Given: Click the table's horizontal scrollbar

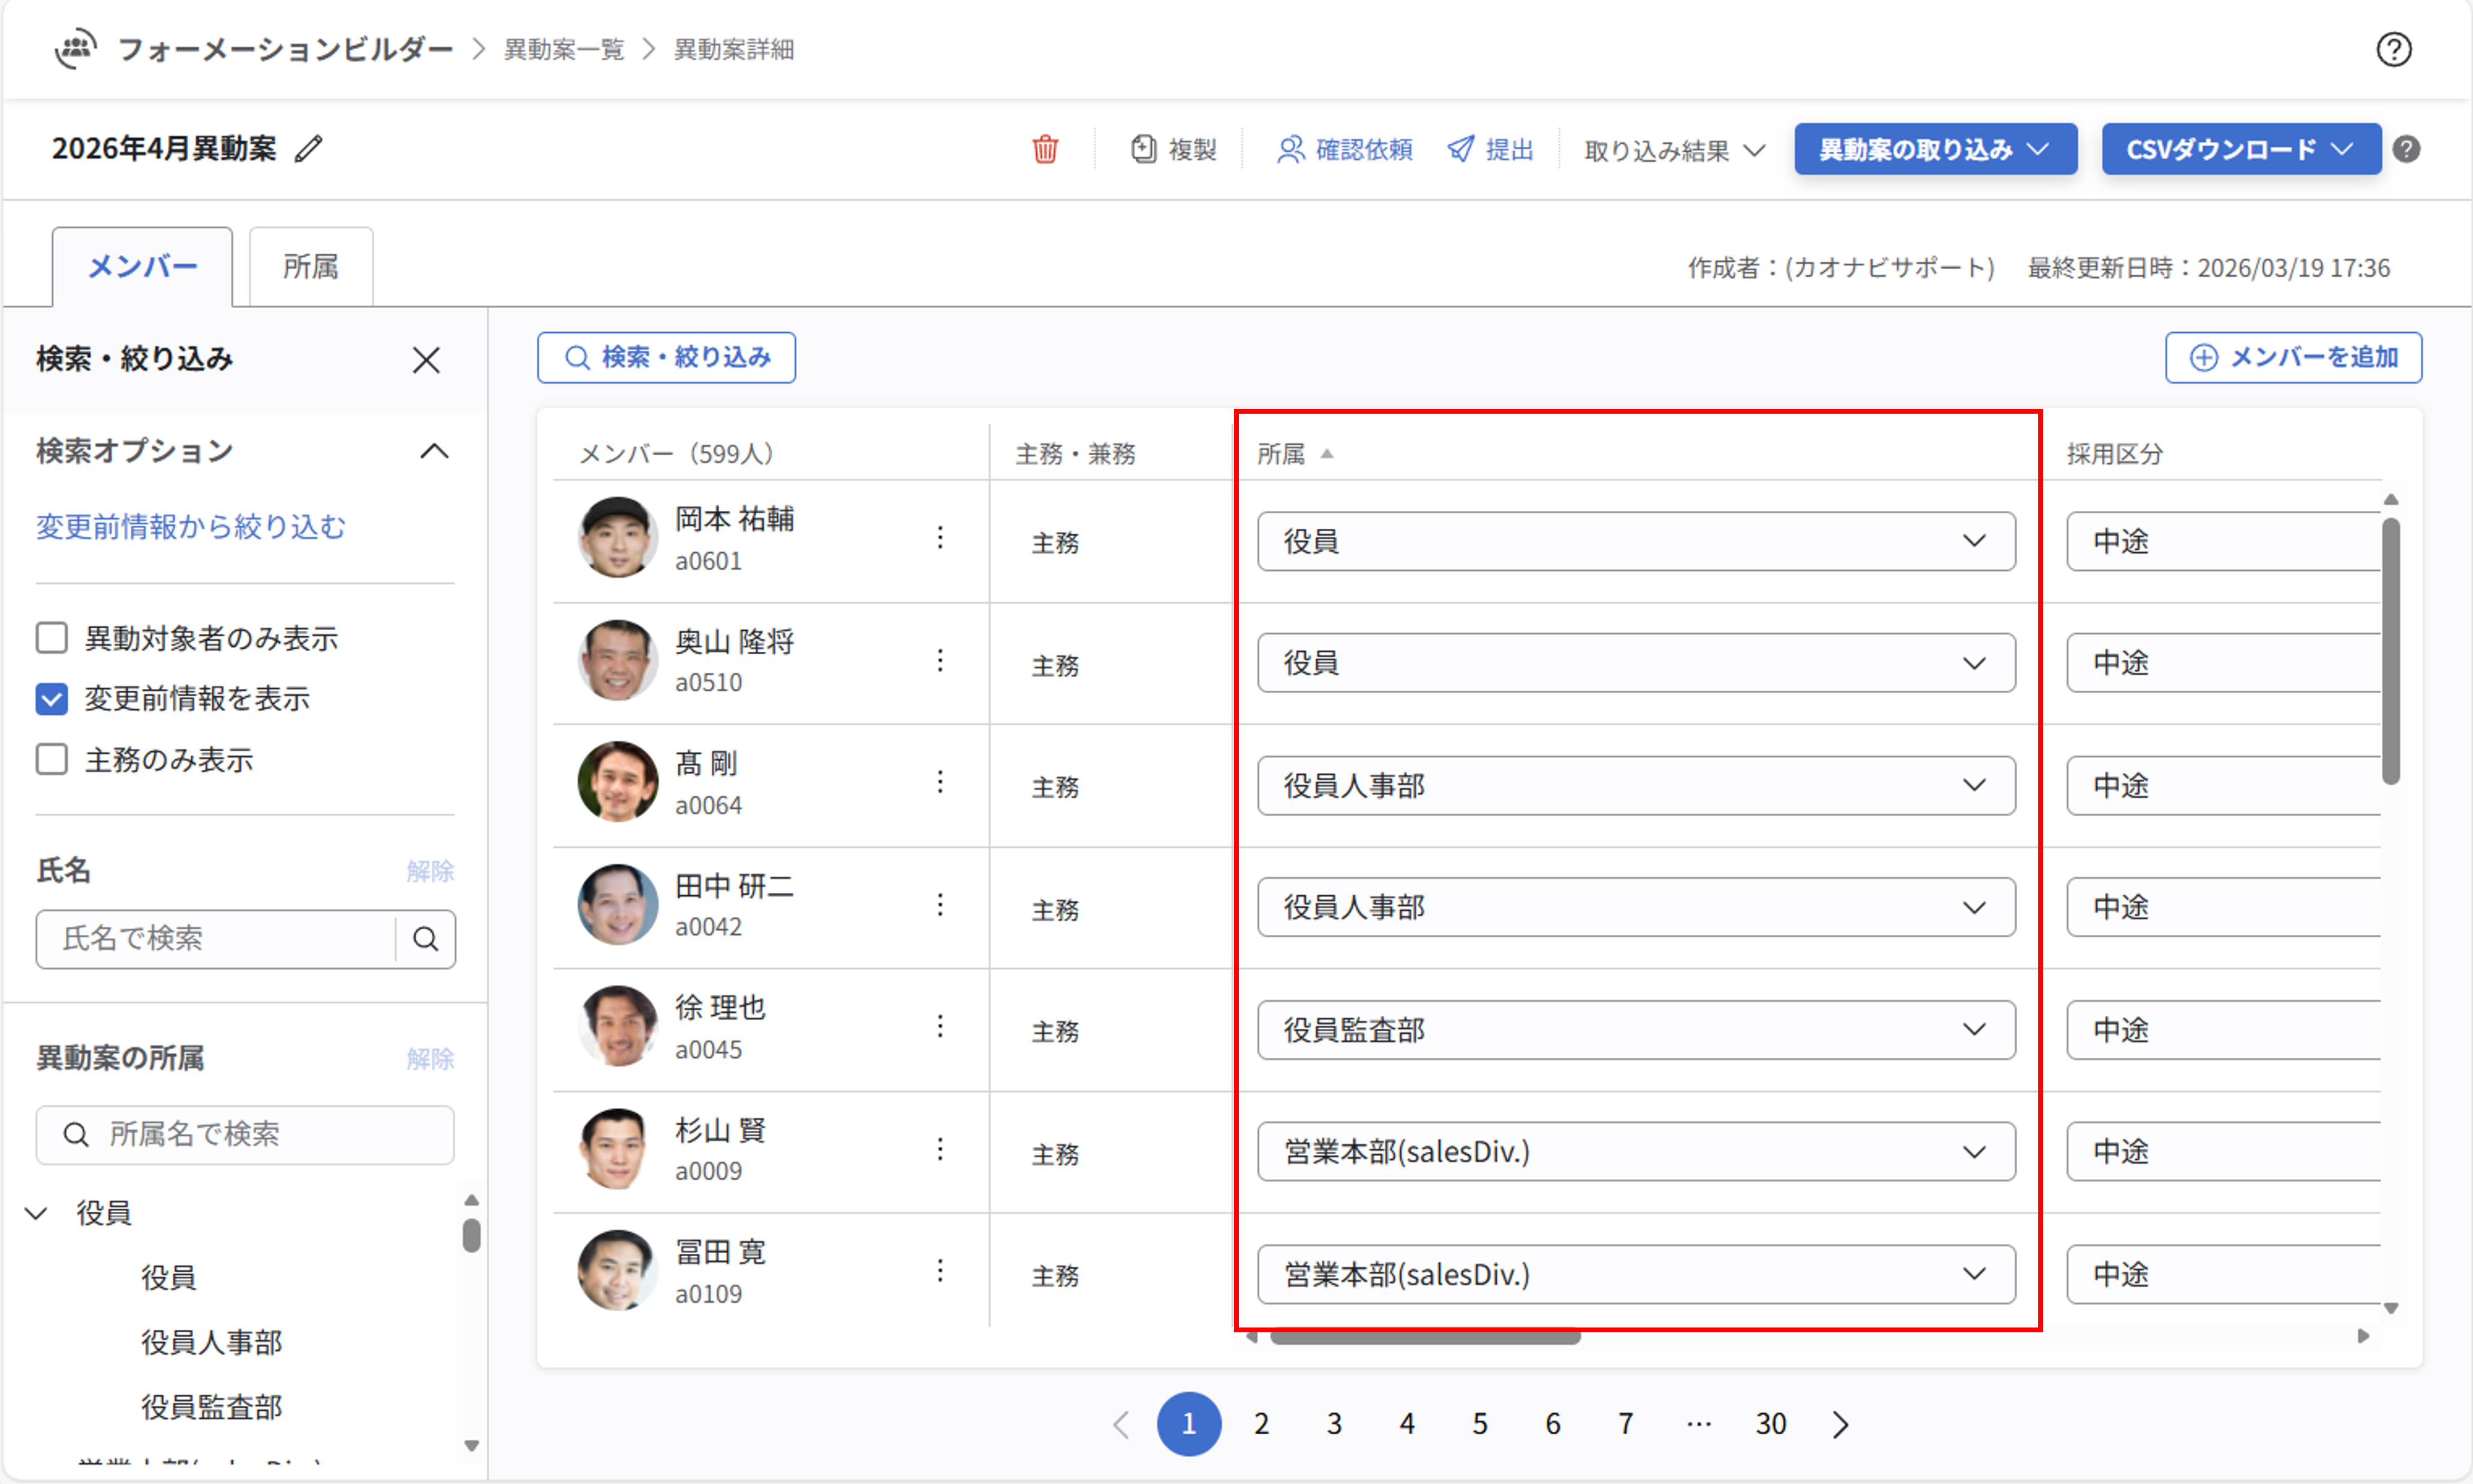Looking at the screenshot, I should 1425,1338.
